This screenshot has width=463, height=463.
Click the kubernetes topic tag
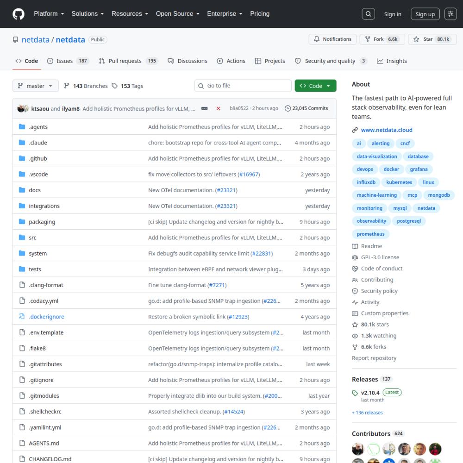tap(399, 182)
